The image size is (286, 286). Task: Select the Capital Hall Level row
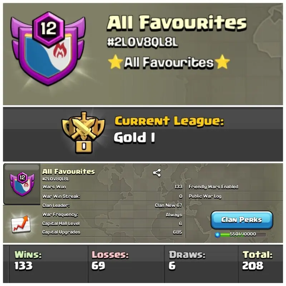pyautogui.click(x=112, y=223)
